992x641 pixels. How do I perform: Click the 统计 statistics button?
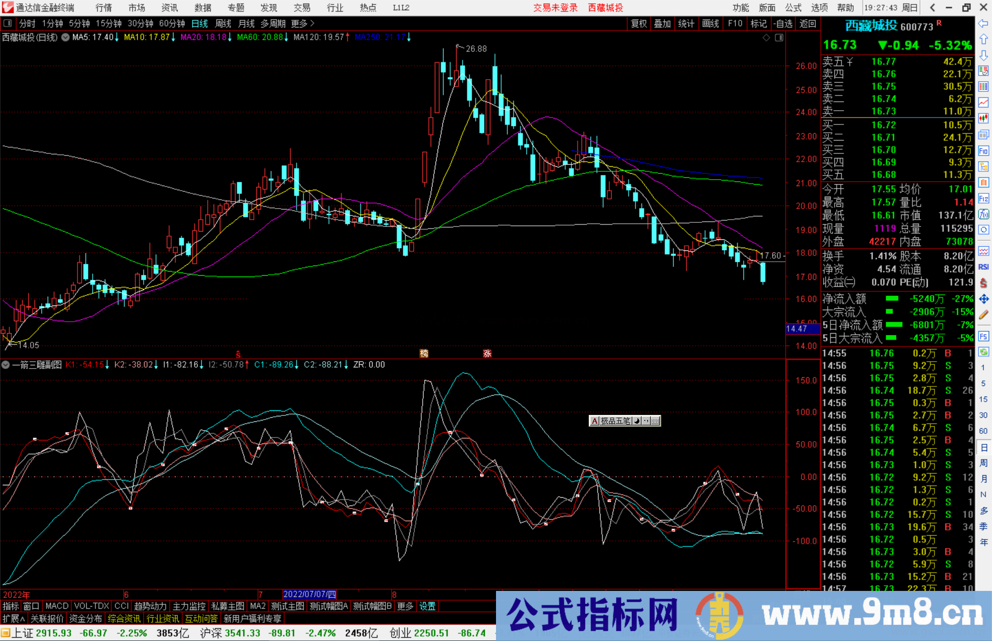coord(686,23)
